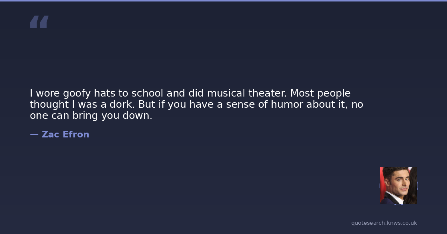Click the word "Efron" in the attribution

(x=76, y=134)
